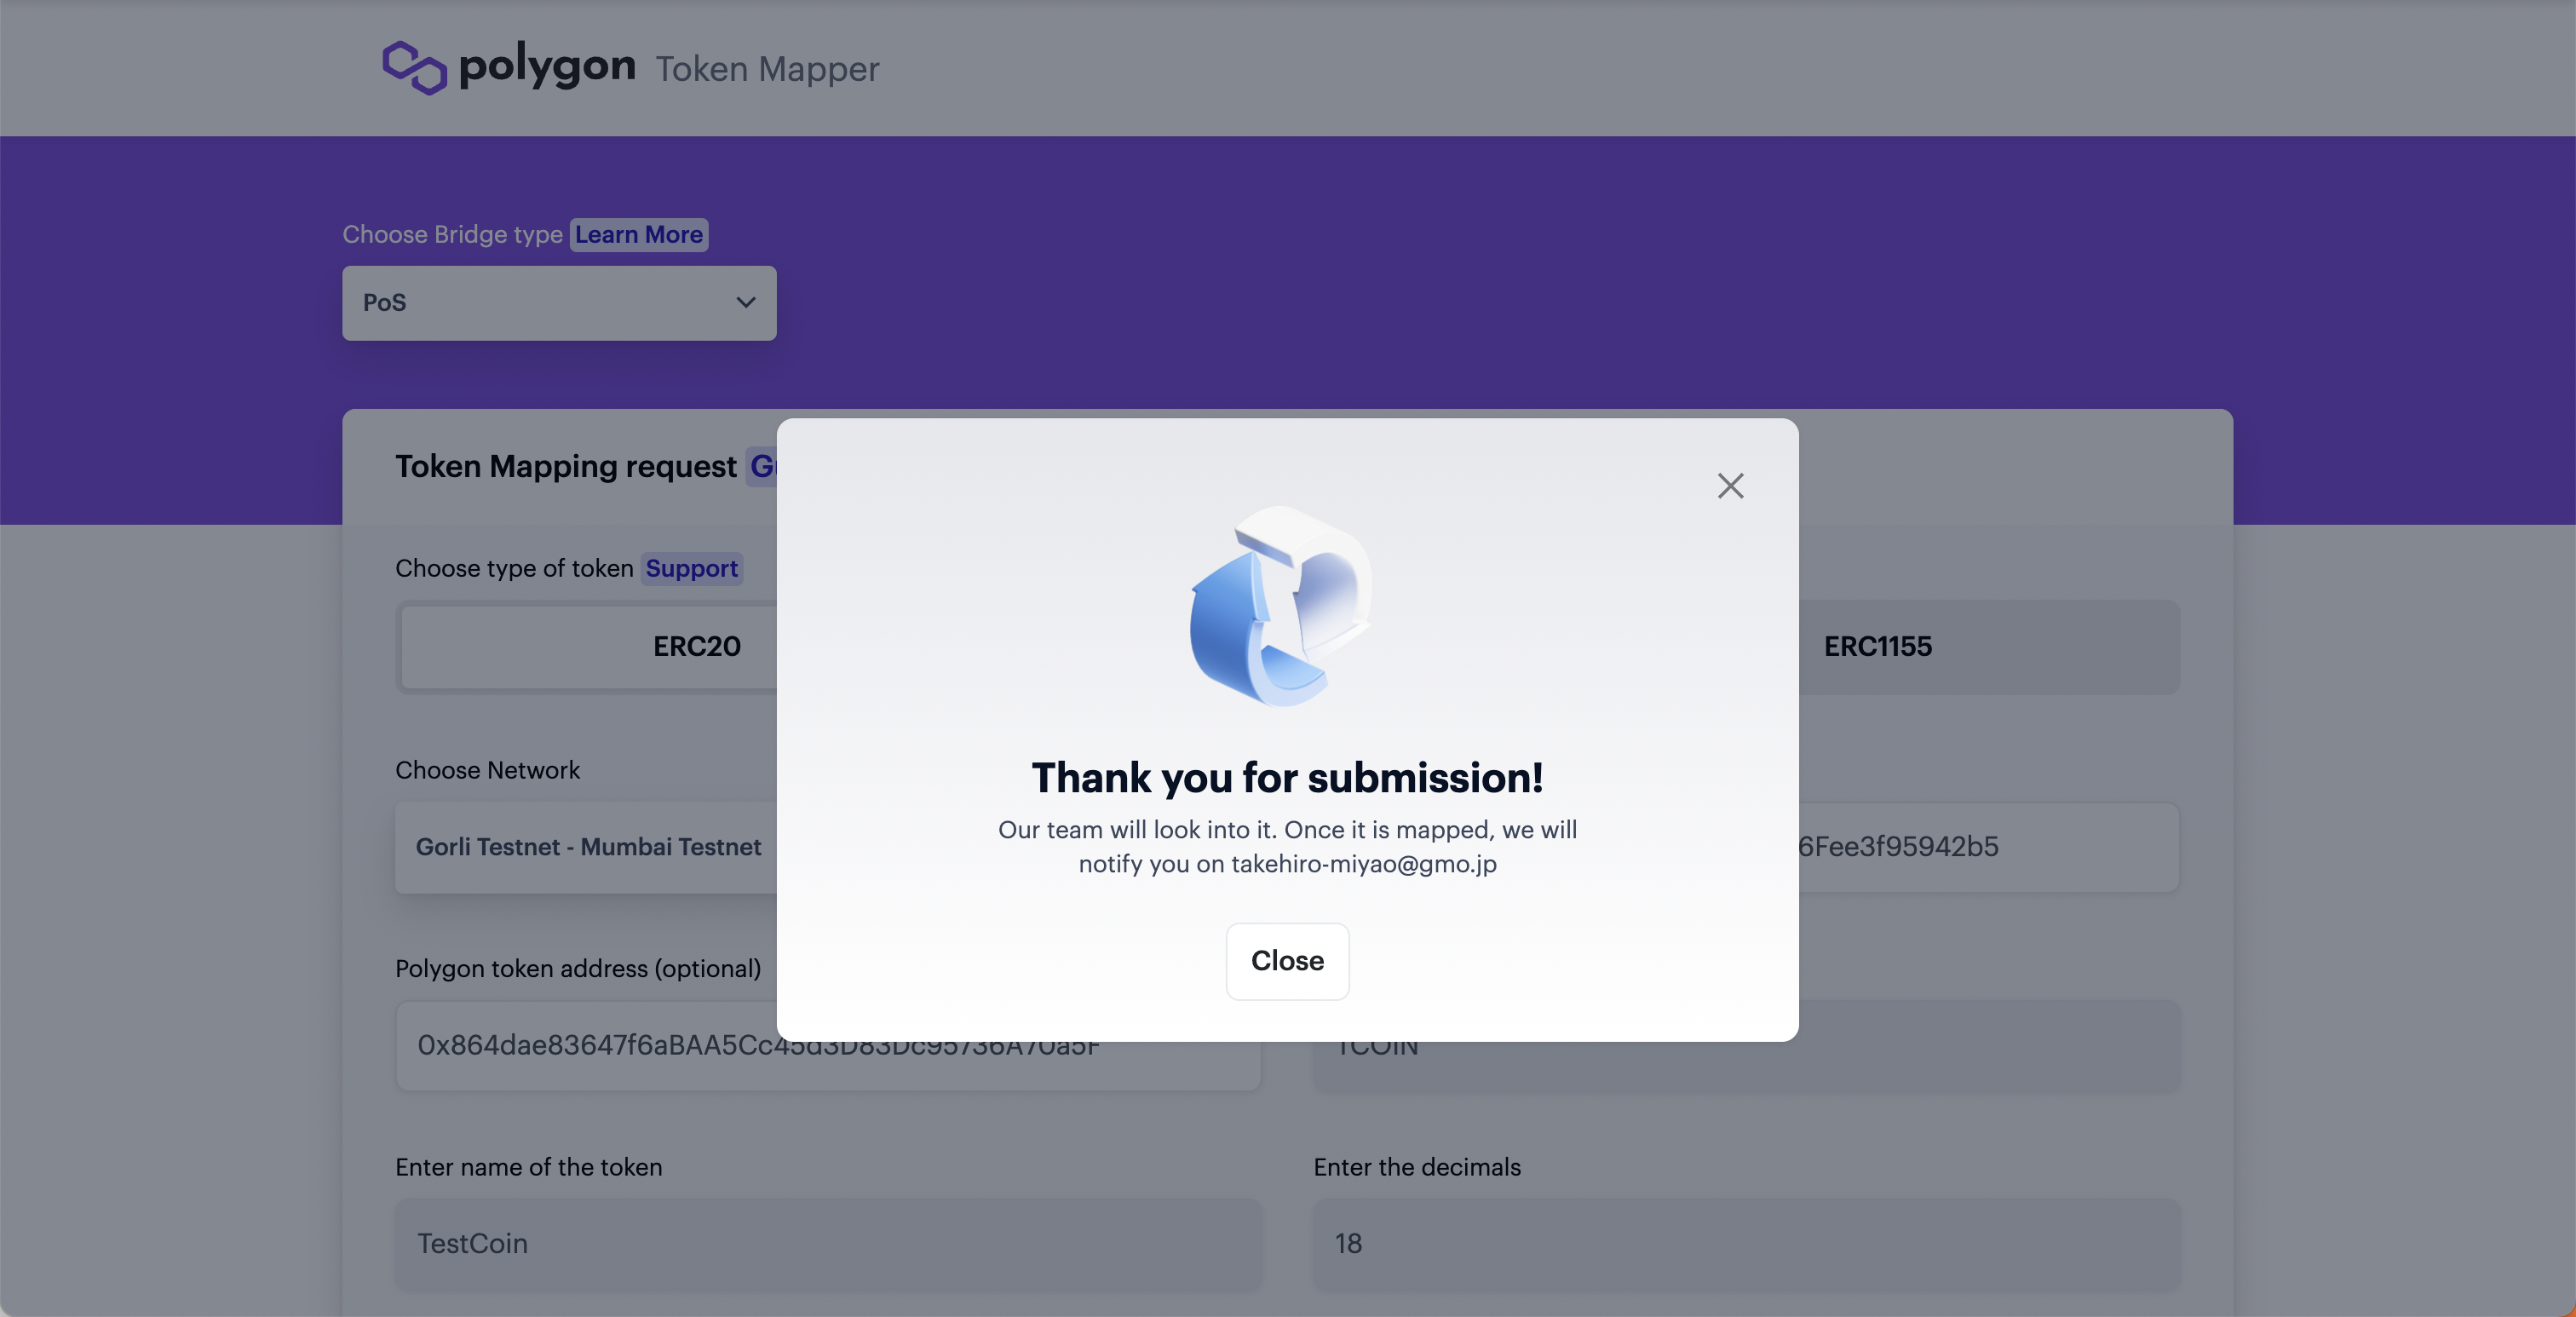The width and height of the screenshot is (2576, 1317).
Task: Click the Support link beside token type
Action: (691, 568)
